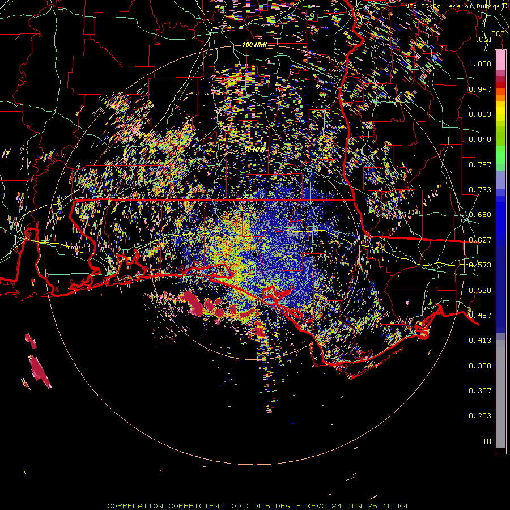Click the 0.573 legend value
Screen dimensions: 510x510
point(480,265)
